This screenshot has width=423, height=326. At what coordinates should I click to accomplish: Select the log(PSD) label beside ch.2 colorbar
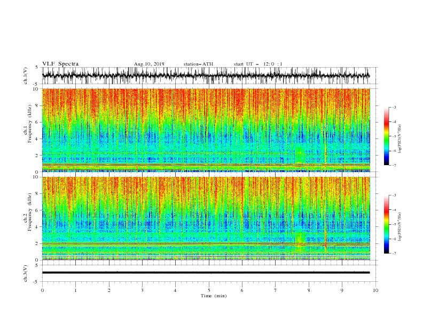coord(400,227)
